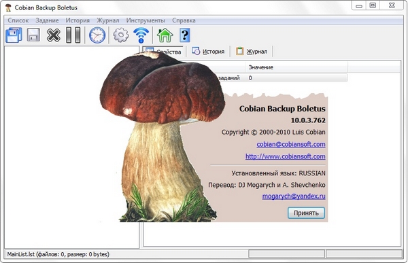Open the История menu in the menu bar
The image size is (408, 263).
tap(78, 20)
